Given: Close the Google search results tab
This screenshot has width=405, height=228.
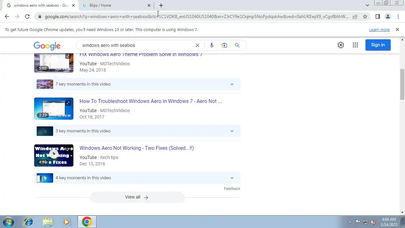Looking at the screenshot, I should tap(73, 5).
